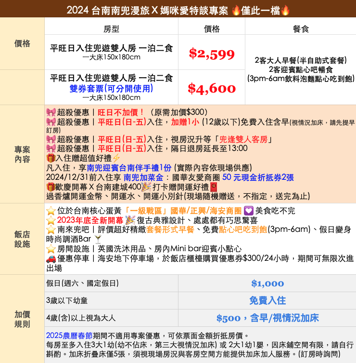
Task: Click the ribbon emoji before 旺日不加價
Action: coord(51,112)
